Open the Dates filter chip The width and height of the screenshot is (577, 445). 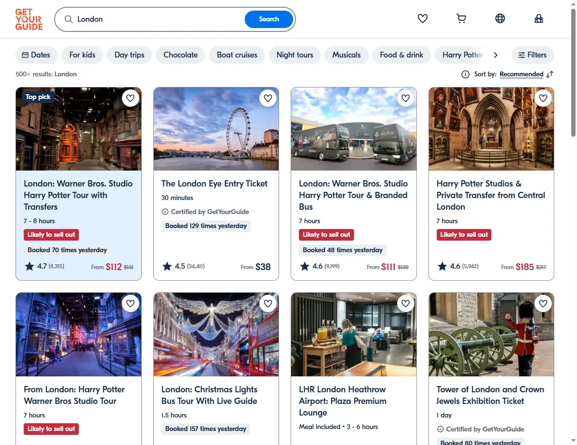[x=36, y=55]
